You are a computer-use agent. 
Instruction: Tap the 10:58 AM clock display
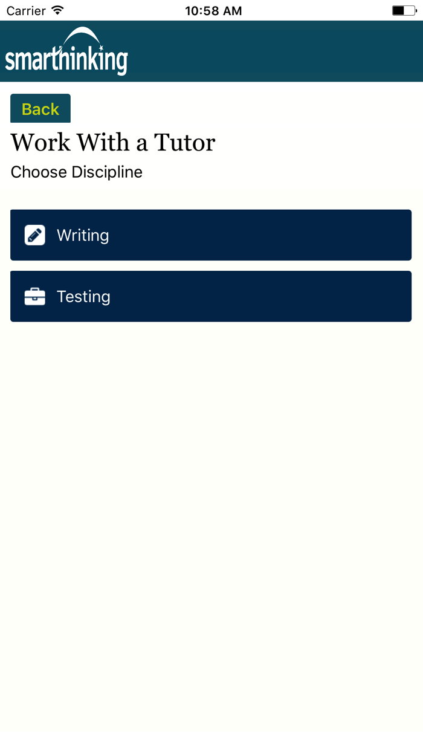(x=213, y=10)
